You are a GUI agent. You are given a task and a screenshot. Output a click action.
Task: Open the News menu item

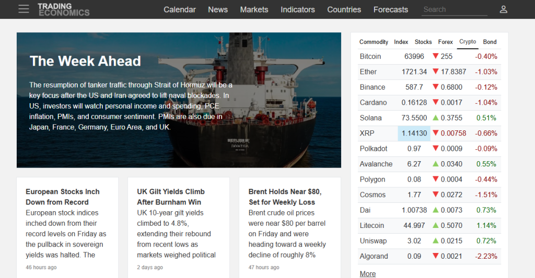(218, 9)
